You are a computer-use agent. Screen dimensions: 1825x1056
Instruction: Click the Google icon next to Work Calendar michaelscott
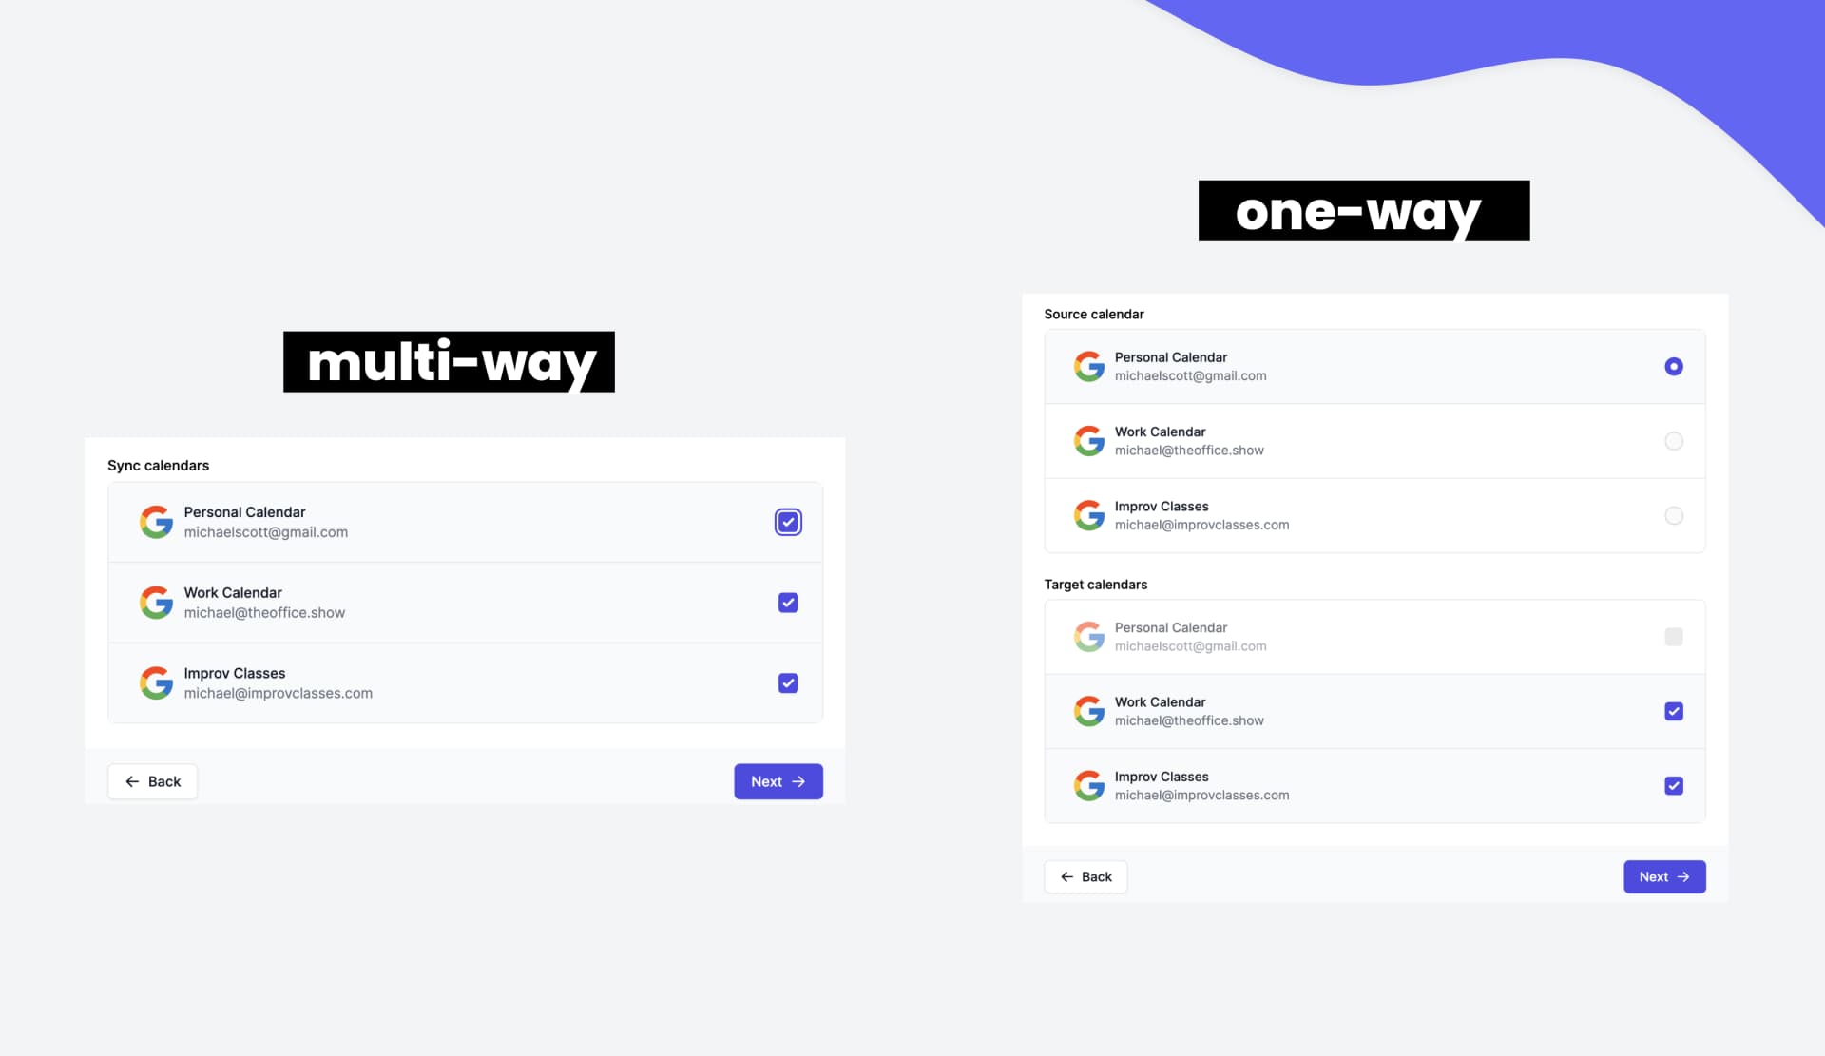tap(156, 603)
